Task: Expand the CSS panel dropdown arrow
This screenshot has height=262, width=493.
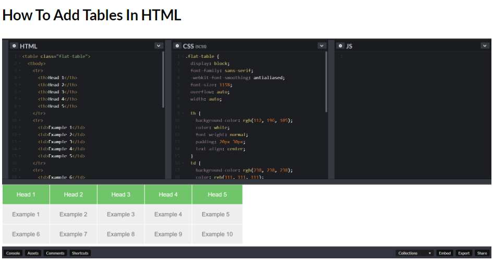Action: (322, 46)
